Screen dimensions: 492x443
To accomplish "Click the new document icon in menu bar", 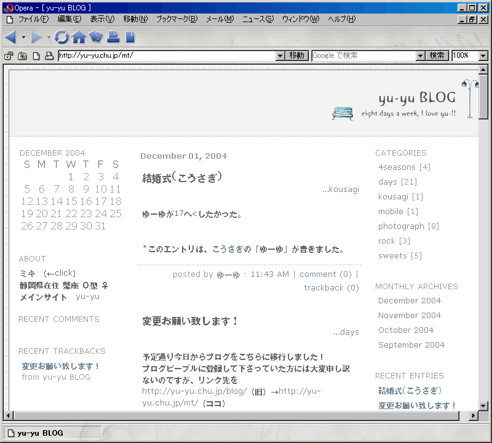I will tap(10, 20).
